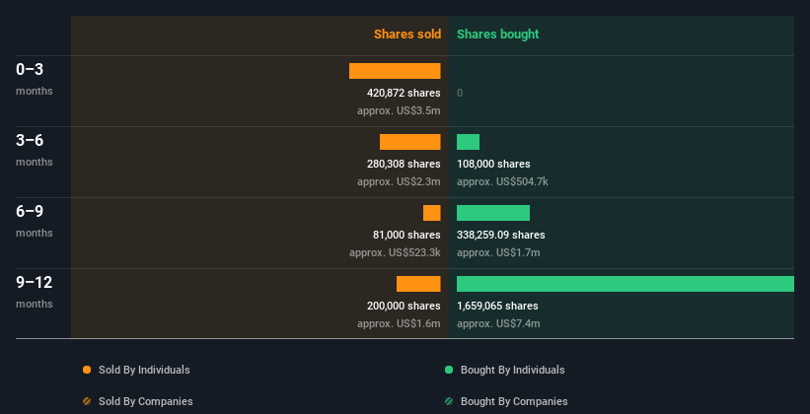The image size is (810, 414).
Task: Click the 200,000 shares value
Action: coord(404,306)
